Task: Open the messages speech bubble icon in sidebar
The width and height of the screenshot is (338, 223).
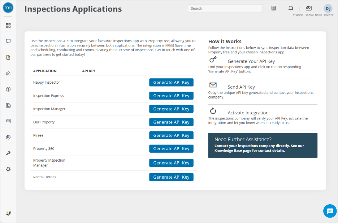Action: (x=8, y=41)
